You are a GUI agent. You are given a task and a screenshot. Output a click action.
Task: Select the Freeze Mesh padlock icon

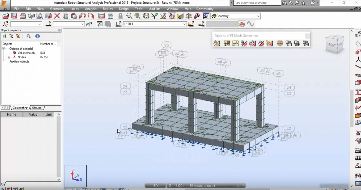[244, 43]
